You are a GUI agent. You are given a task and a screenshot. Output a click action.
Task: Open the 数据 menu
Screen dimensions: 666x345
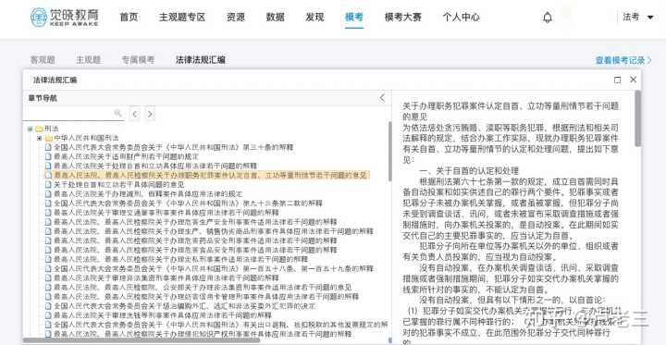[276, 17]
